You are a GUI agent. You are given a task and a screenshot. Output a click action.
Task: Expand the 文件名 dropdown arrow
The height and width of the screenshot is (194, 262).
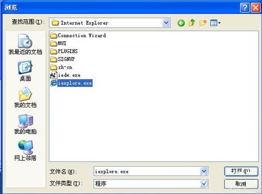coord(204,171)
